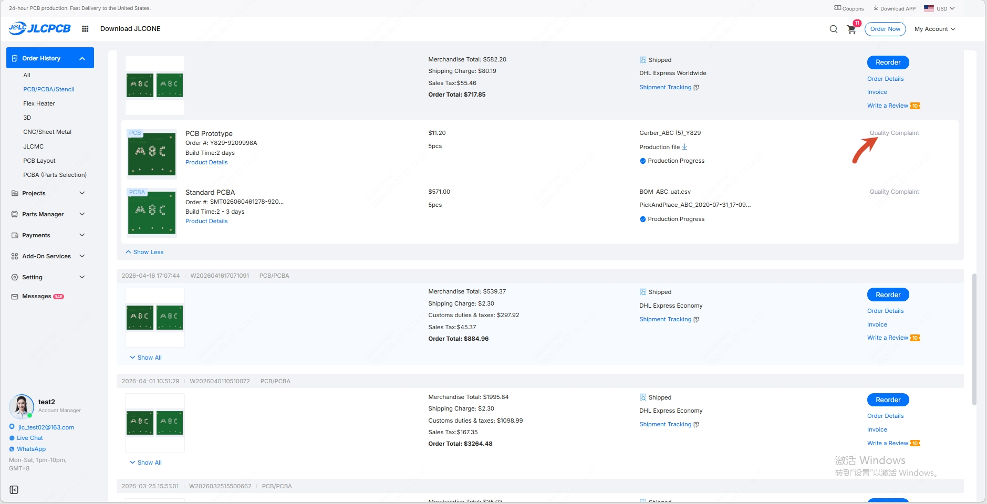The height and width of the screenshot is (504, 987).
Task: Open the shopping cart icon
Action: [851, 29]
